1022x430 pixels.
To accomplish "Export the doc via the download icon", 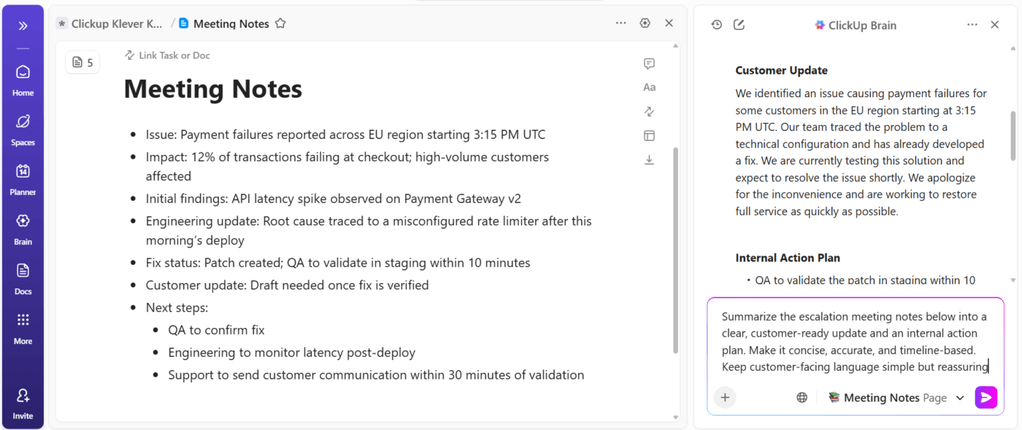I will pos(649,159).
